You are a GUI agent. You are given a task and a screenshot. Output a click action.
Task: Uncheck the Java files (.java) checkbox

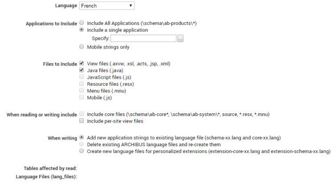point(82,70)
